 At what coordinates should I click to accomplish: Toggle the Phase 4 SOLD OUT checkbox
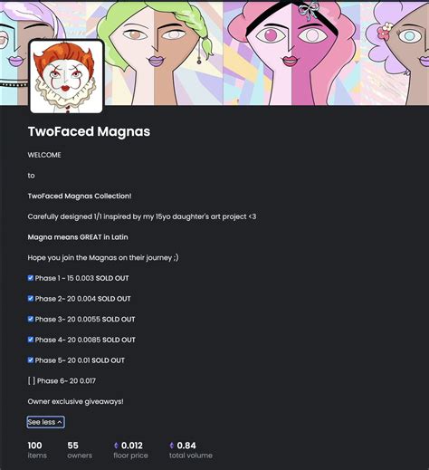(x=31, y=340)
